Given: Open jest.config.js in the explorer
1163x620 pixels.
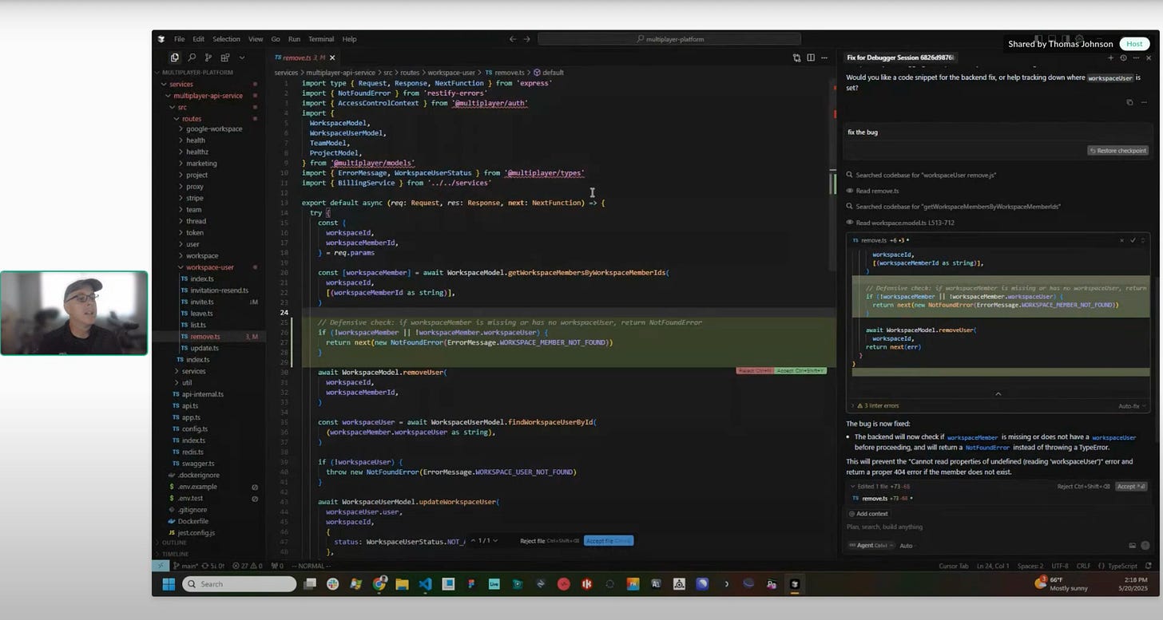Looking at the screenshot, I should [196, 532].
